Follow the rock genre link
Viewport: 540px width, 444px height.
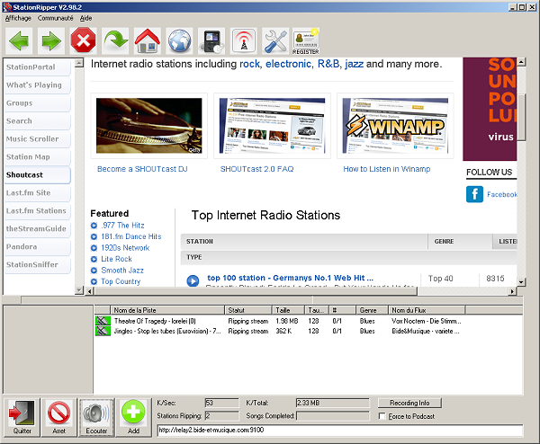pos(249,64)
